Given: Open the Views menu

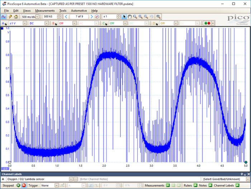Looking at the screenshot, I should (27, 11).
